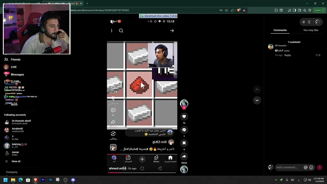Toggle the browser sidebar panel icon
327x184 pixels.
click(294, 10)
